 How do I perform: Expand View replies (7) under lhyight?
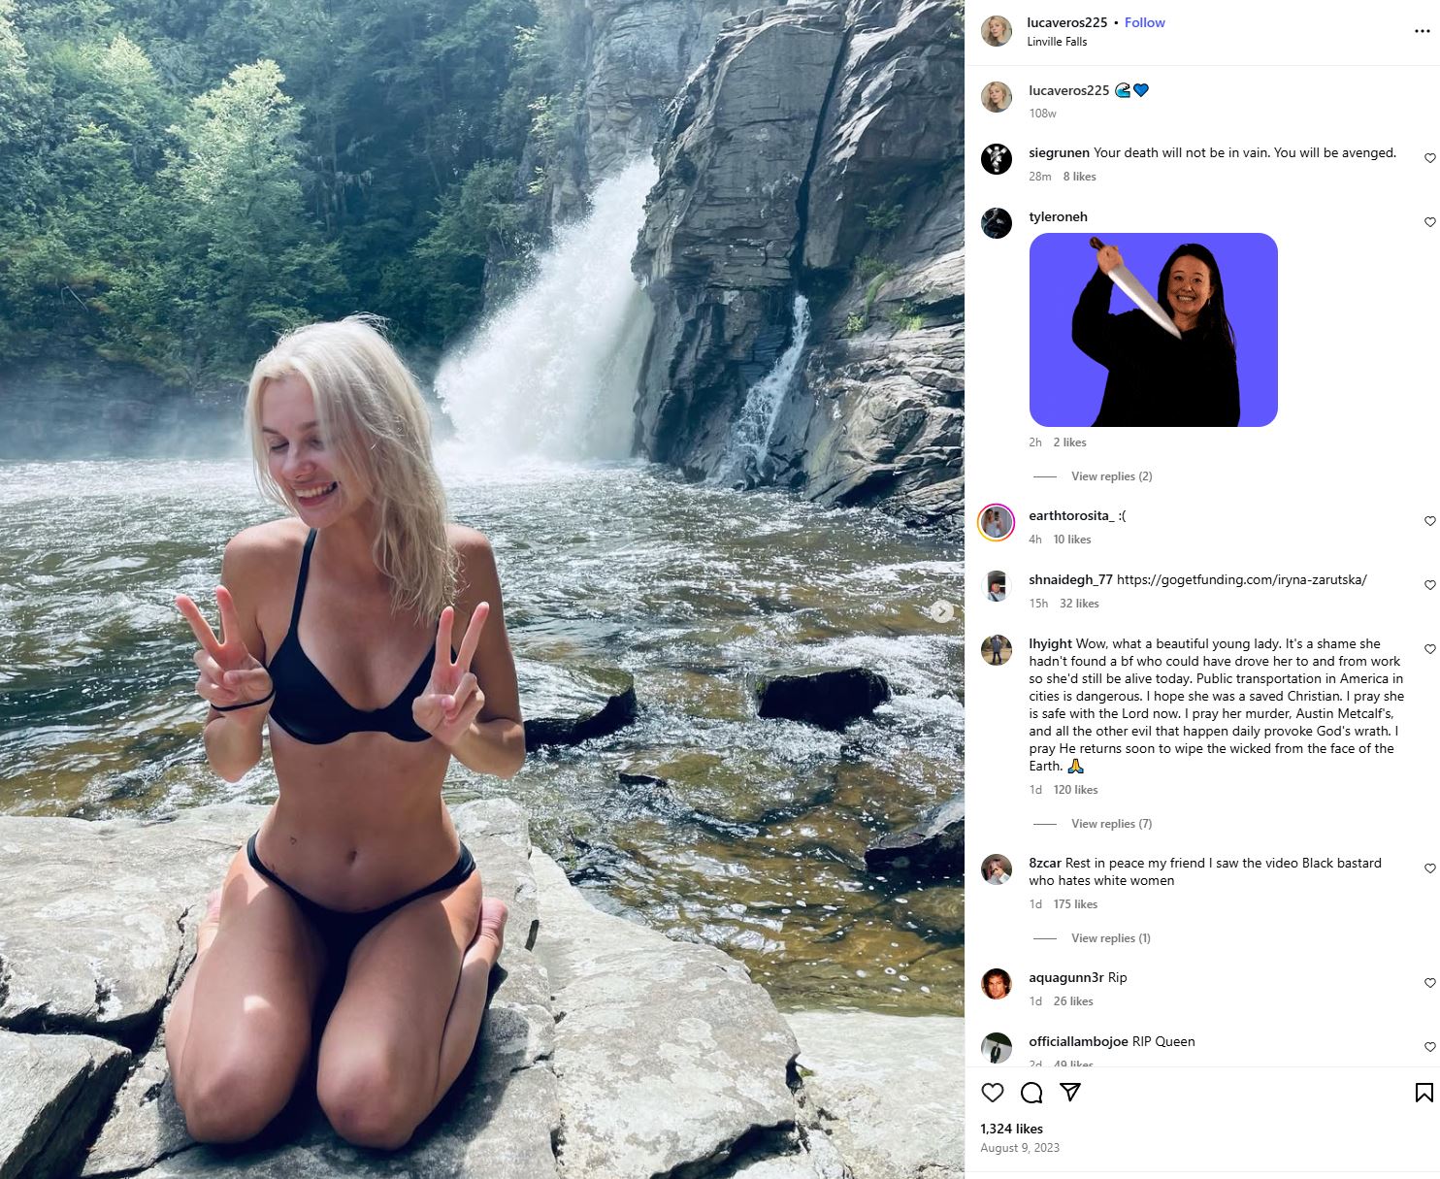1111,824
